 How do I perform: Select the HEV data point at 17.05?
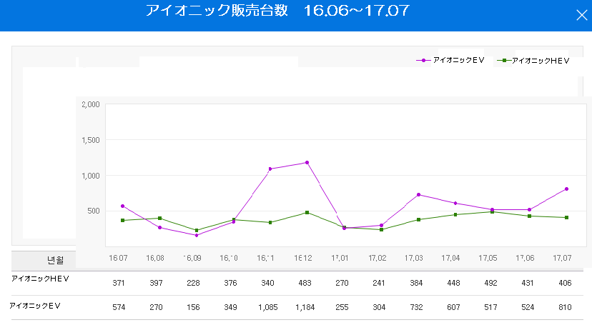492,212
